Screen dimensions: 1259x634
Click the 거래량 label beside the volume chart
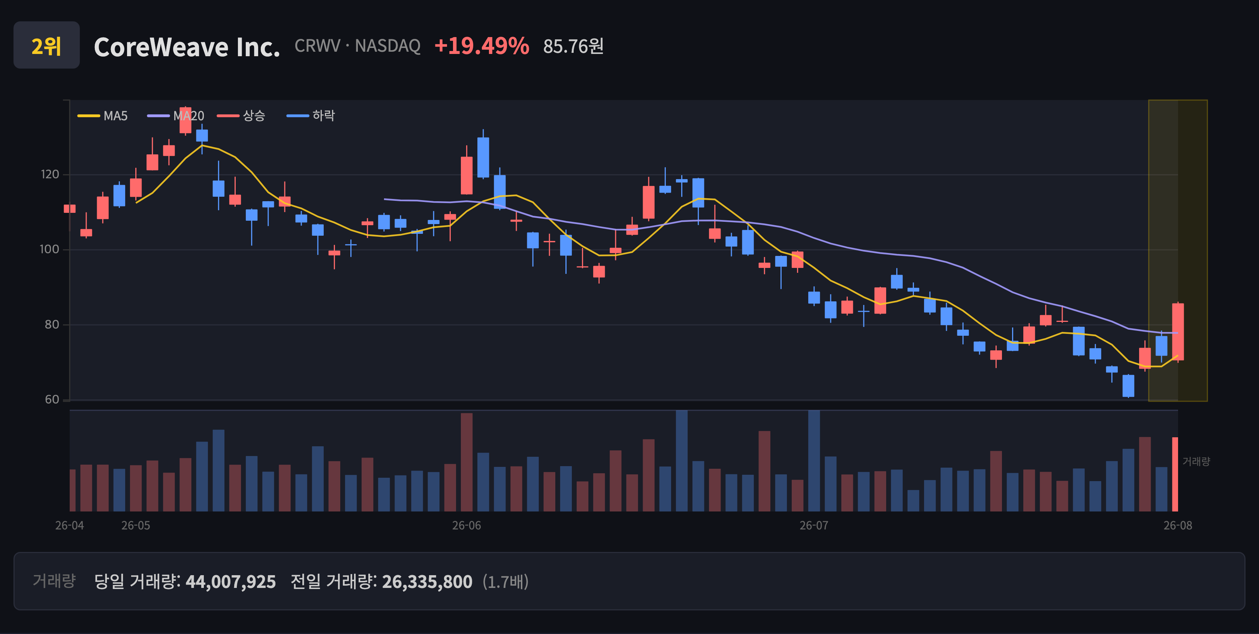tap(1196, 461)
